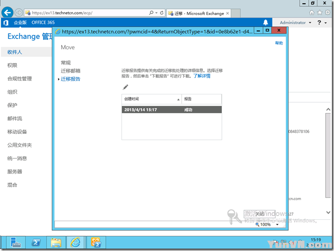
Task: Select 企业版 tab in the blue bar
Action: 20,22
